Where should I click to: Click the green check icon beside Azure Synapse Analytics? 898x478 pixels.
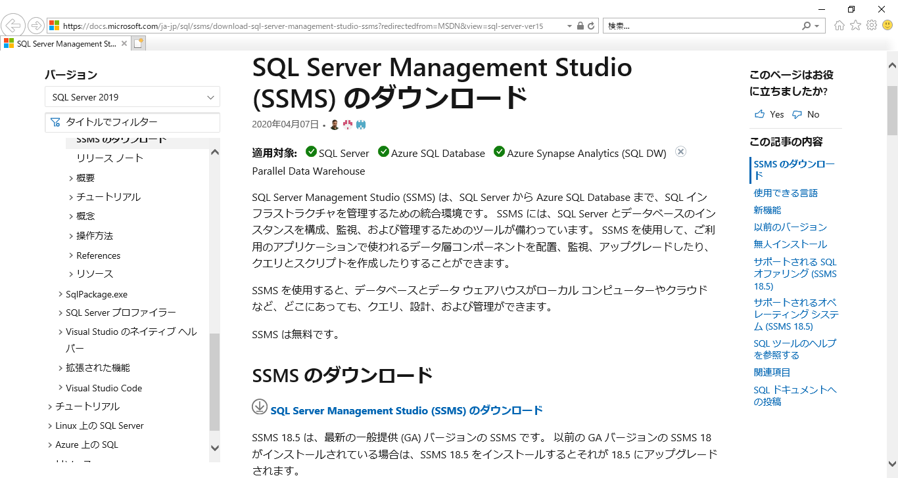pyautogui.click(x=499, y=152)
